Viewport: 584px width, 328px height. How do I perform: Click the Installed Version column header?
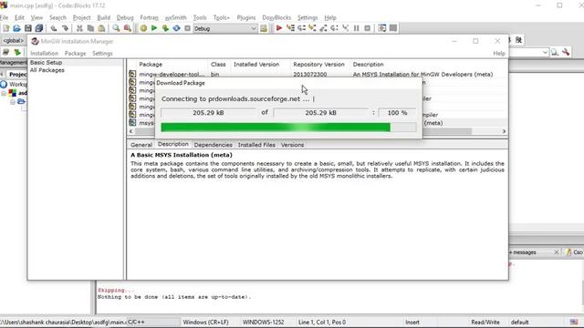[256, 65]
